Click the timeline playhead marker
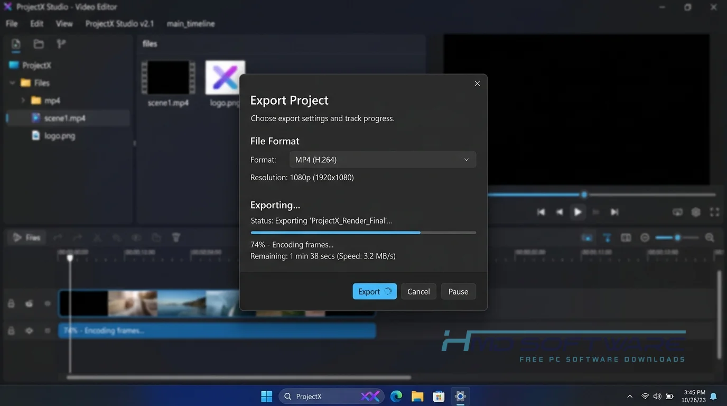This screenshot has width=727, height=406. 70,257
